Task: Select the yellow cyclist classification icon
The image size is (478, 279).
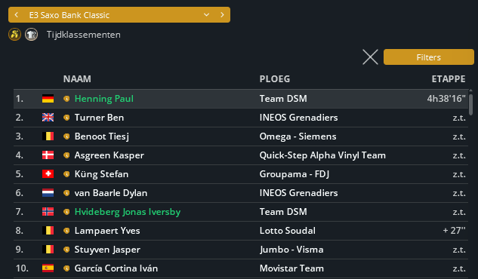Action: (14, 35)
